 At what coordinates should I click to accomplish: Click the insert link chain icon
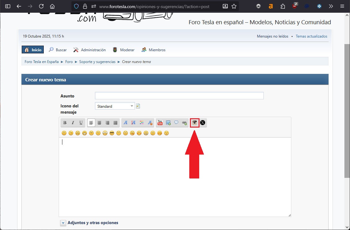[x=184, y=123]
